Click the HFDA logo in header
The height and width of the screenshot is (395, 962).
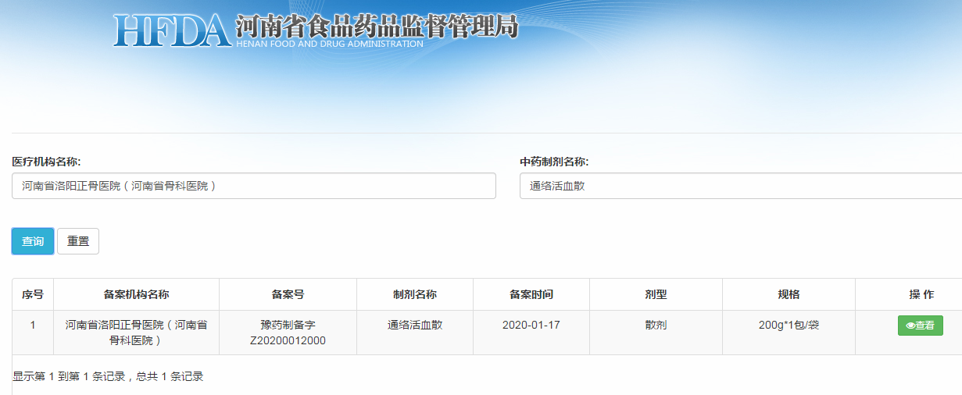pos(173,30)
